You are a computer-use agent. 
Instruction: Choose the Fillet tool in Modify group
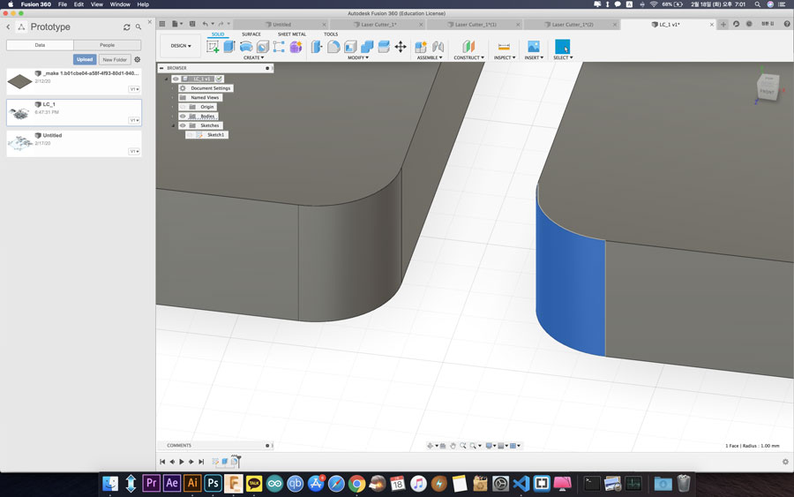tap(333, 47)
